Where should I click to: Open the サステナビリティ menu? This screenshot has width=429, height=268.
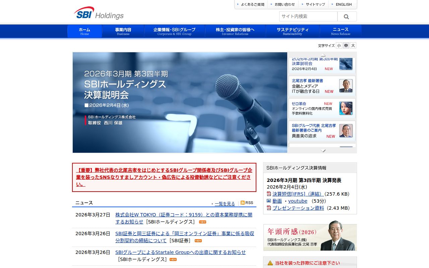coord(293,31)
